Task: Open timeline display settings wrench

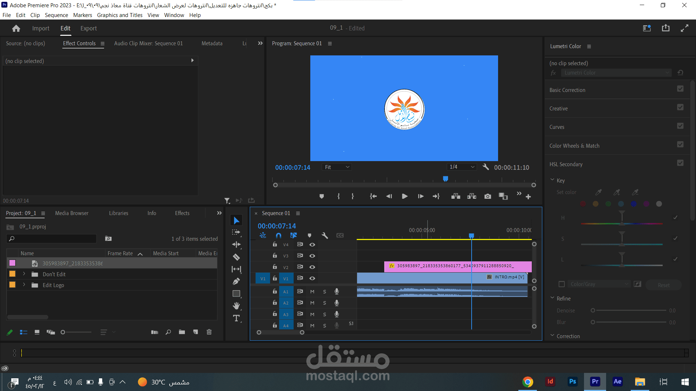Action: tap(325, 235)
